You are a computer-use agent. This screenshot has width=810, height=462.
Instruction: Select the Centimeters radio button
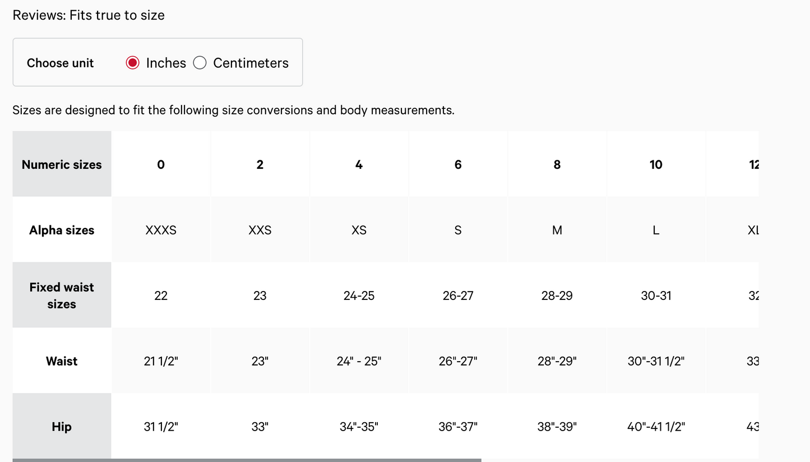[200, 63]
